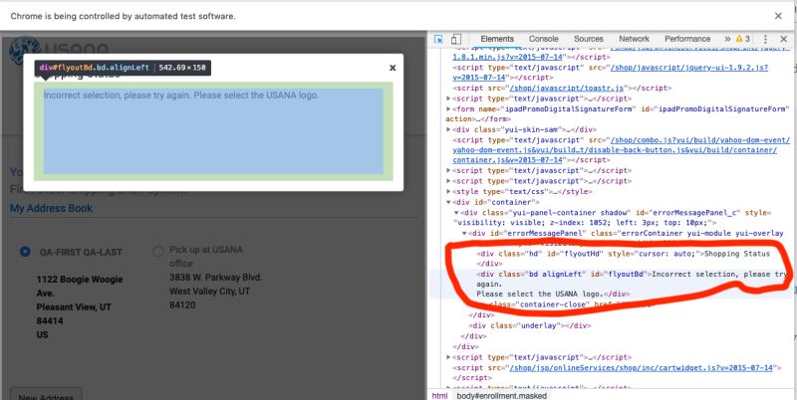Dismiss the automated test software infobar
797x400 pixels.
pos(778,16)
